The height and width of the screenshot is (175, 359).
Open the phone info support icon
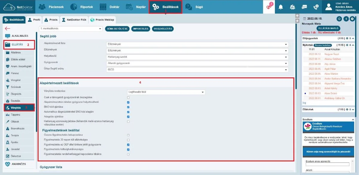316,7
